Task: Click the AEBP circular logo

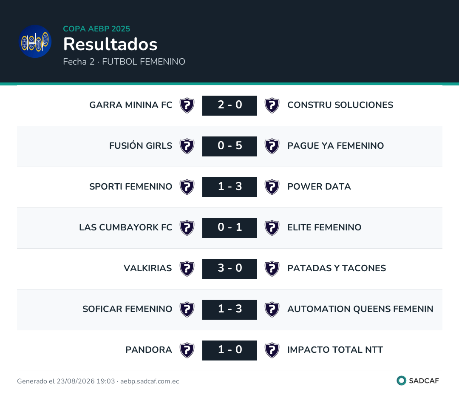Action: click(x=35, y=41)
